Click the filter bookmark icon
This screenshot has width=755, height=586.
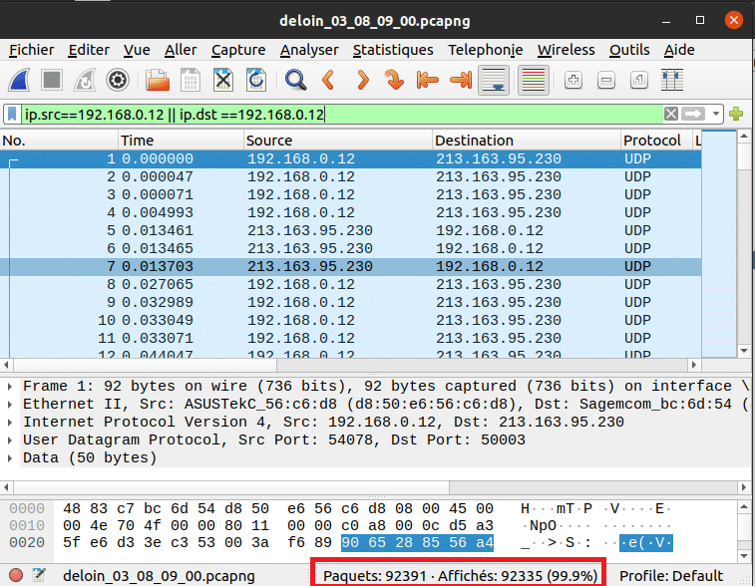coord(13,114)
